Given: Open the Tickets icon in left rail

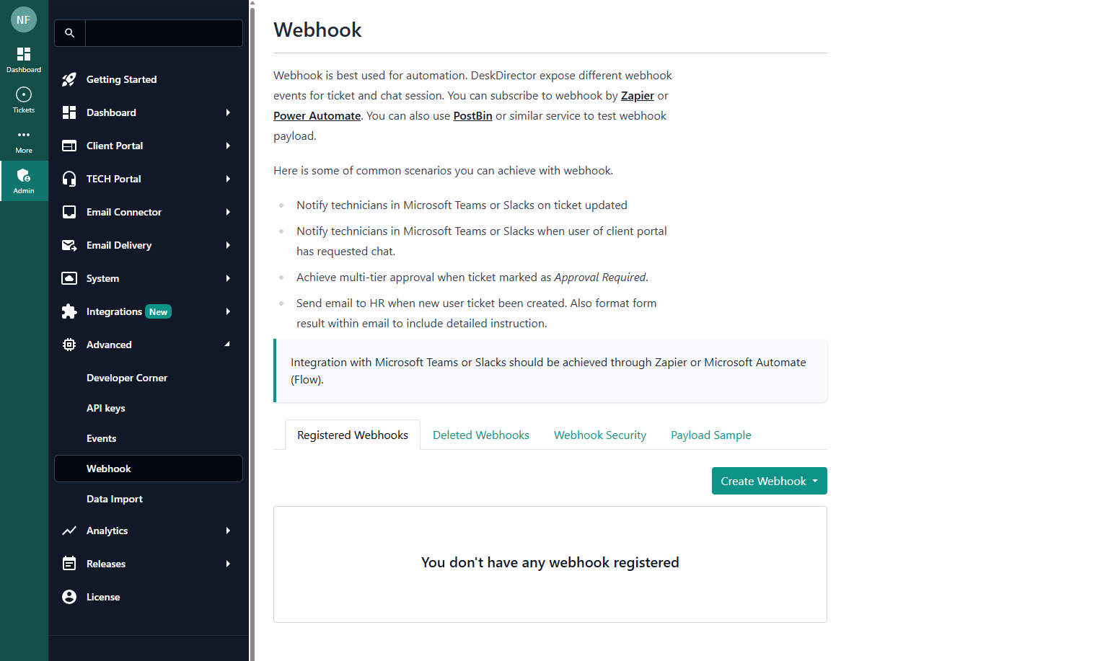Looking at the screenshot, I should click(x=24, y=95).
